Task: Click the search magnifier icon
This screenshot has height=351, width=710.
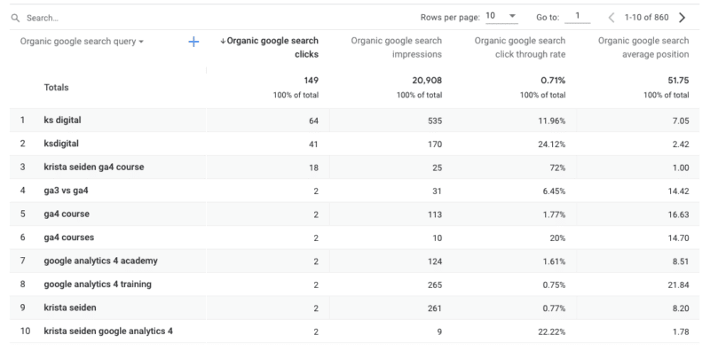Action: click(x=15, y=18)
